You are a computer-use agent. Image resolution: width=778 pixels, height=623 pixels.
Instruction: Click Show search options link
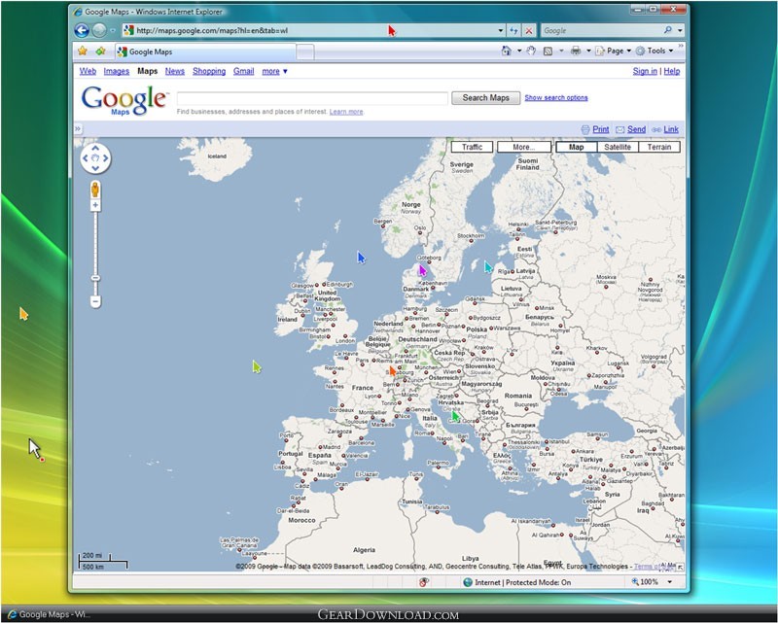[x=556, y=98]
